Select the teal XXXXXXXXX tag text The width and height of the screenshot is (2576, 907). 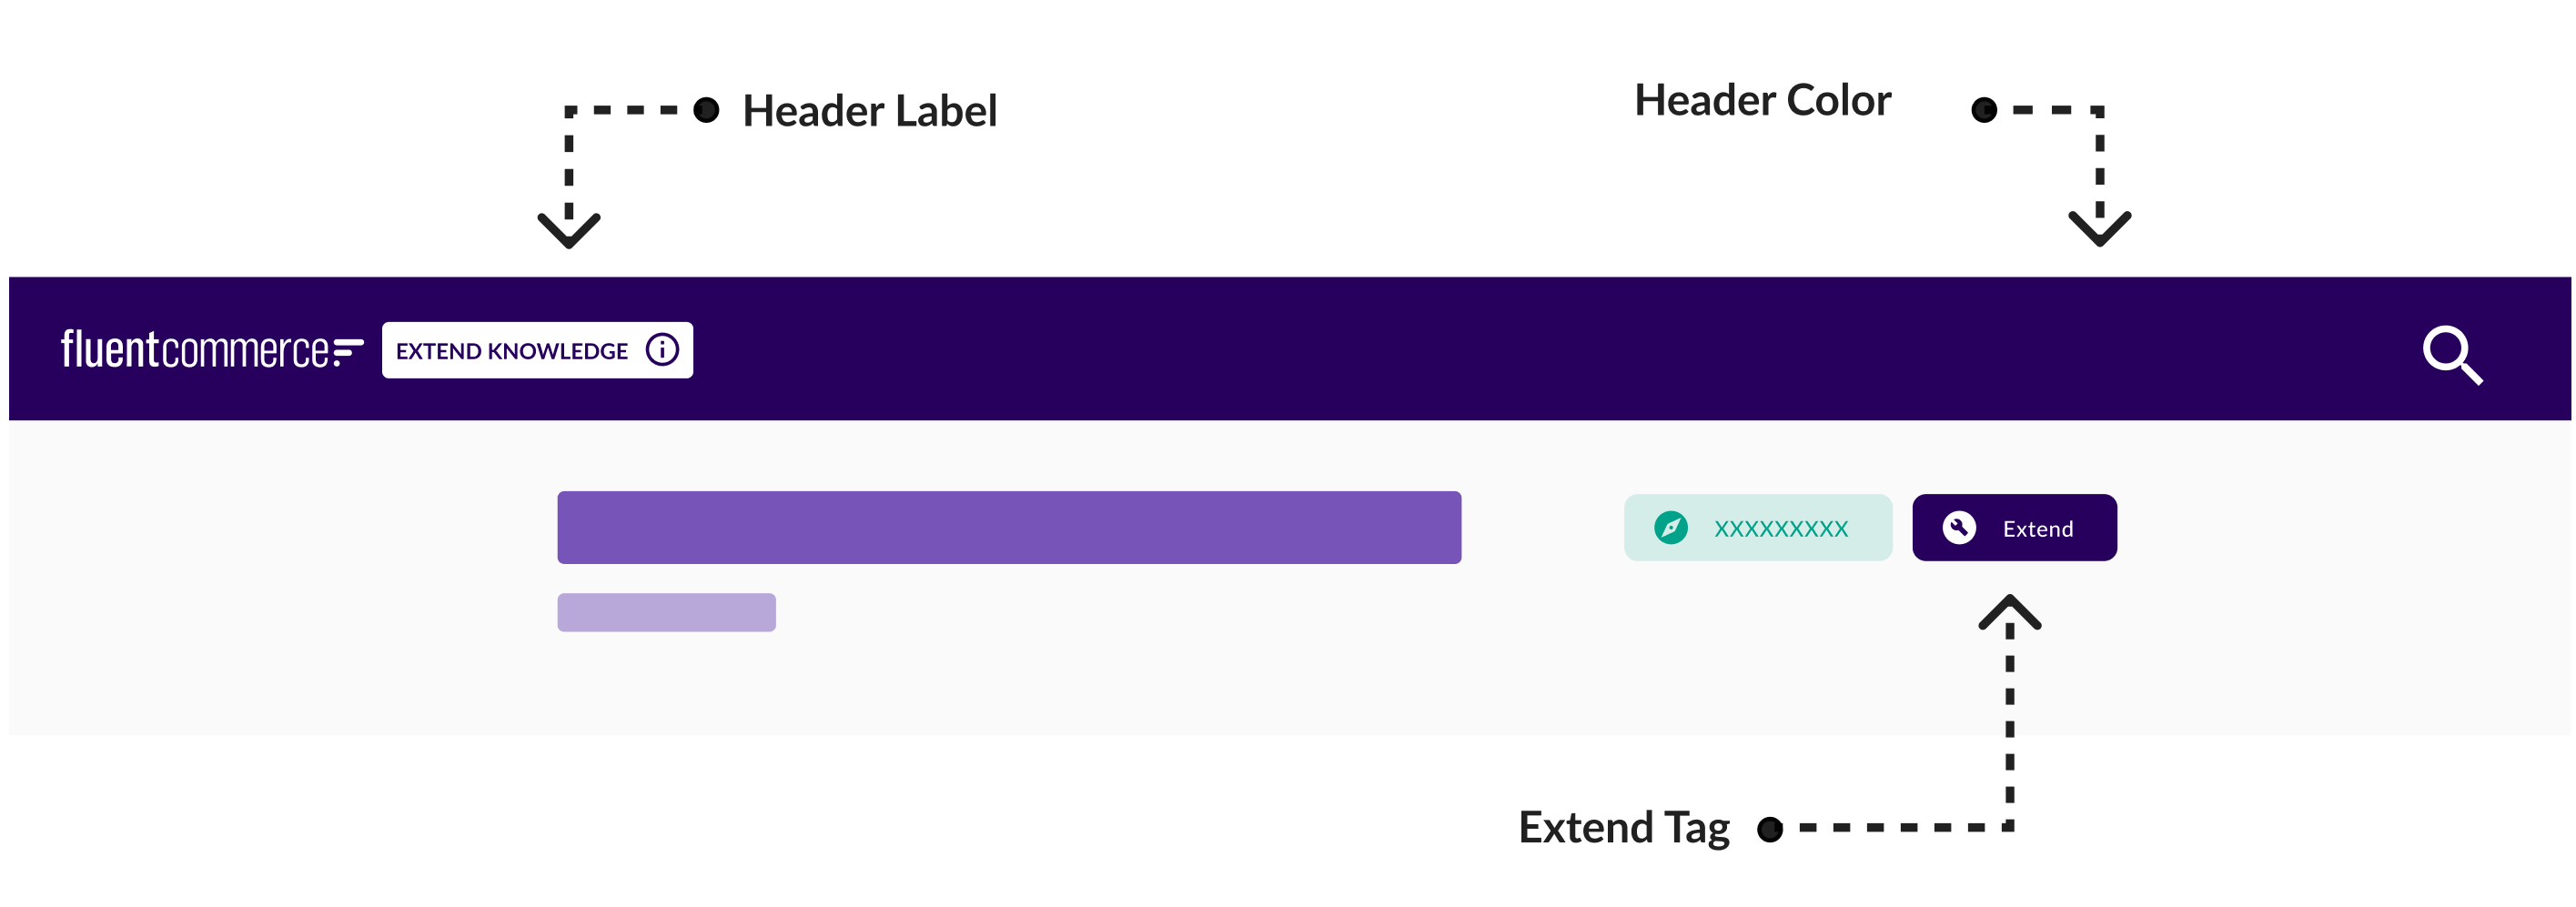click(1780, 529)
